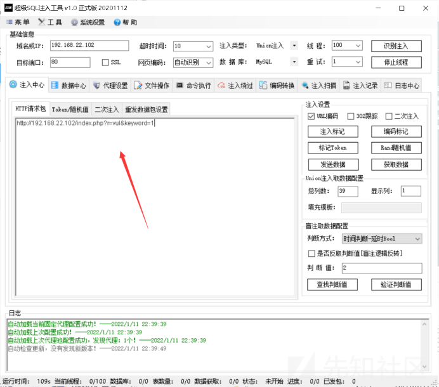This screenshot has width=439, height=387.
Task: Click the 注入记录 save icon
Action: (346, 86)
